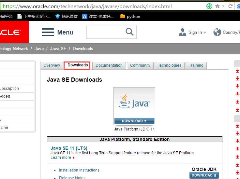Click the Menu label

click(x=65, y=32)
